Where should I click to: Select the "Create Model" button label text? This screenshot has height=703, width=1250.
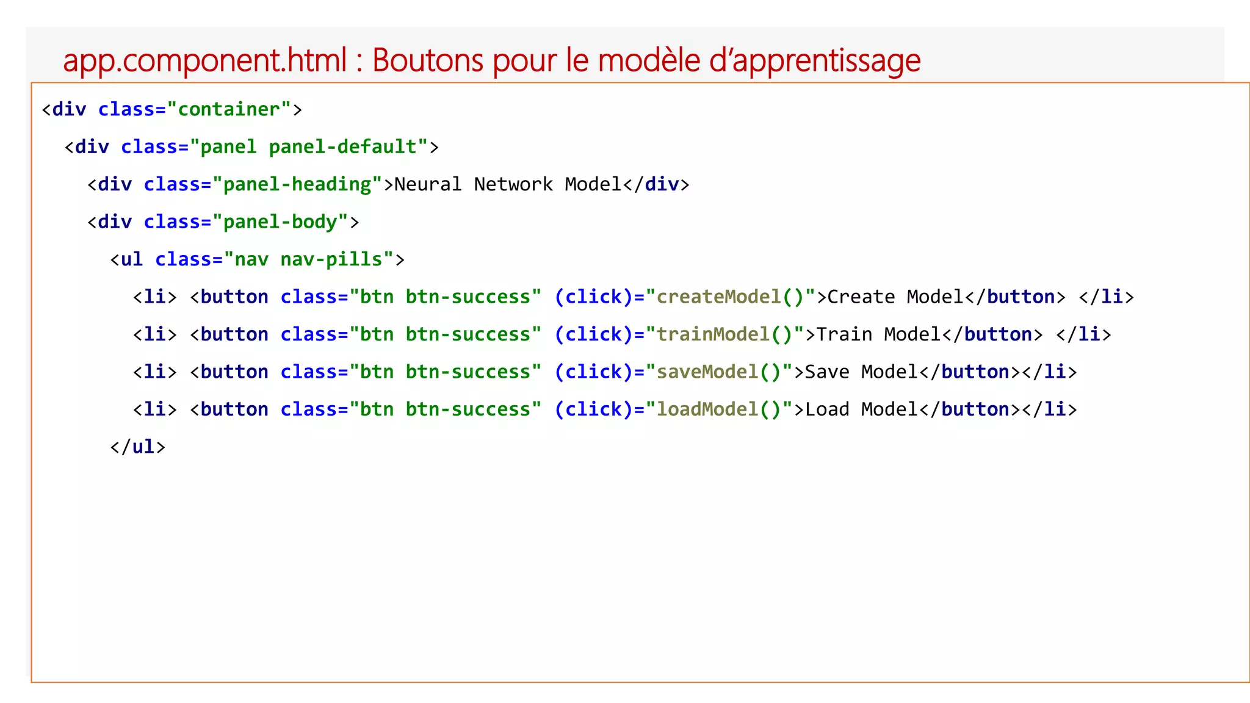pyautogui.click(x=895, y=297)
